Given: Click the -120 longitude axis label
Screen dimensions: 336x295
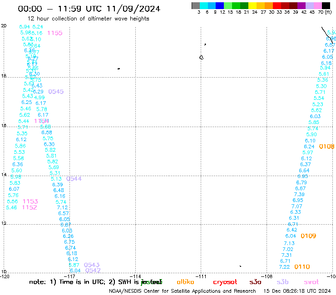Looking at the screenshot, I should (5, 276).
